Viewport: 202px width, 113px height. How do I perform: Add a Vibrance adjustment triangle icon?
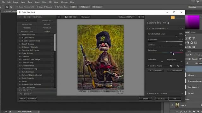coord(194,38)
